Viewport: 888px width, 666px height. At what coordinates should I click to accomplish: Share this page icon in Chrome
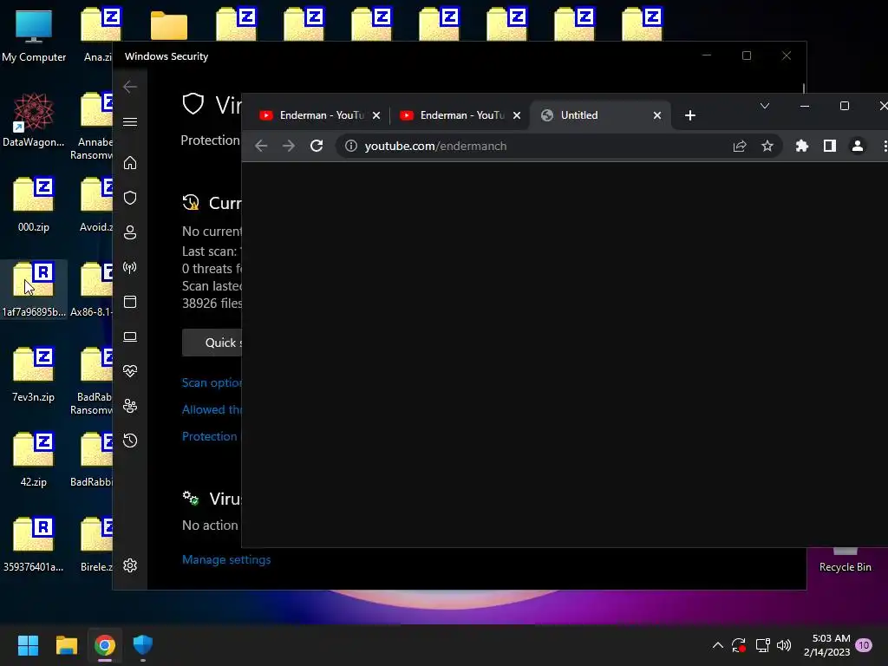(x=740, y=146)
